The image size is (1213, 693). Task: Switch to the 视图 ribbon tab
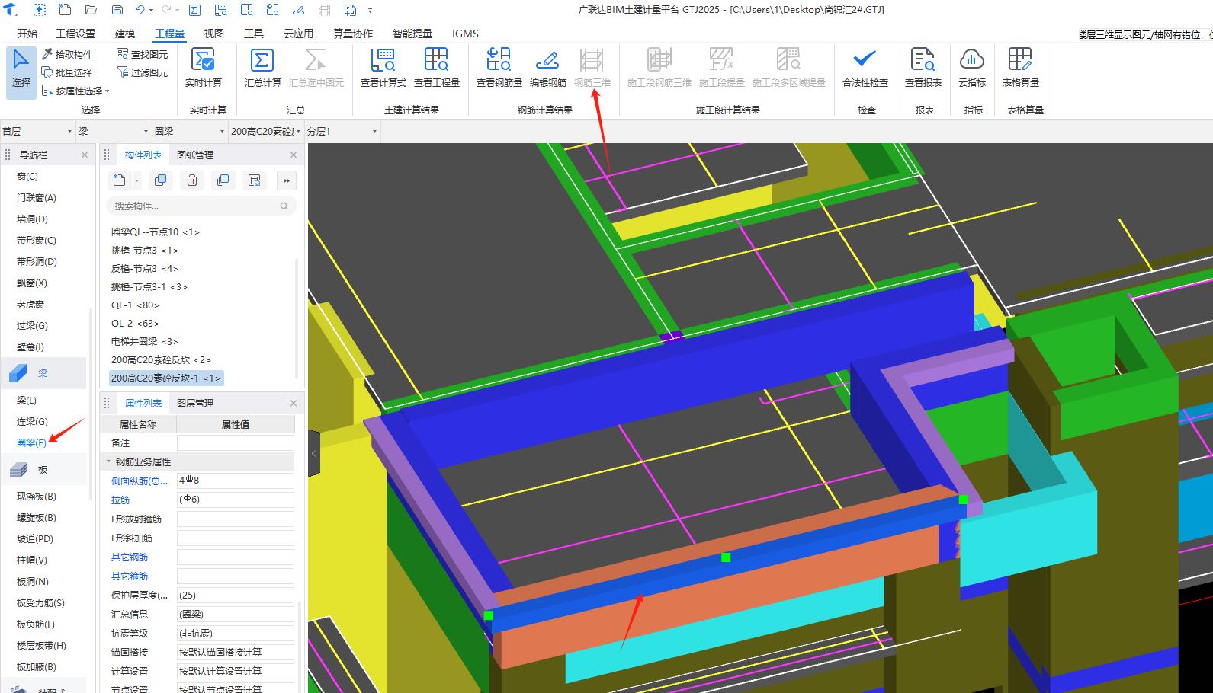(214, 34)
